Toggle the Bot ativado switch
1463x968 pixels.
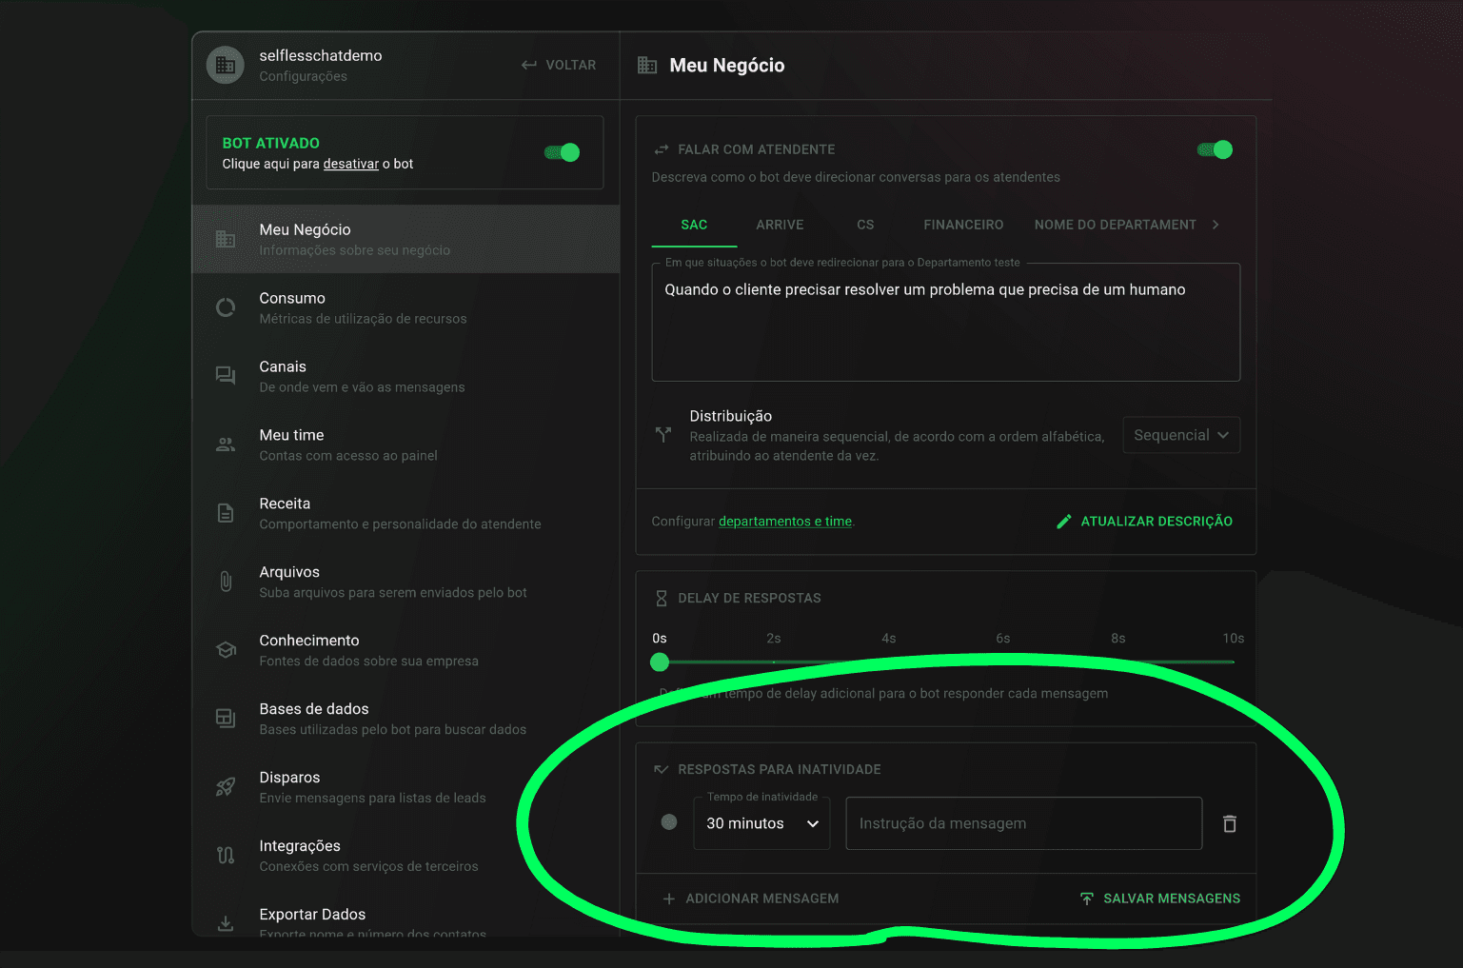[563, 152]
